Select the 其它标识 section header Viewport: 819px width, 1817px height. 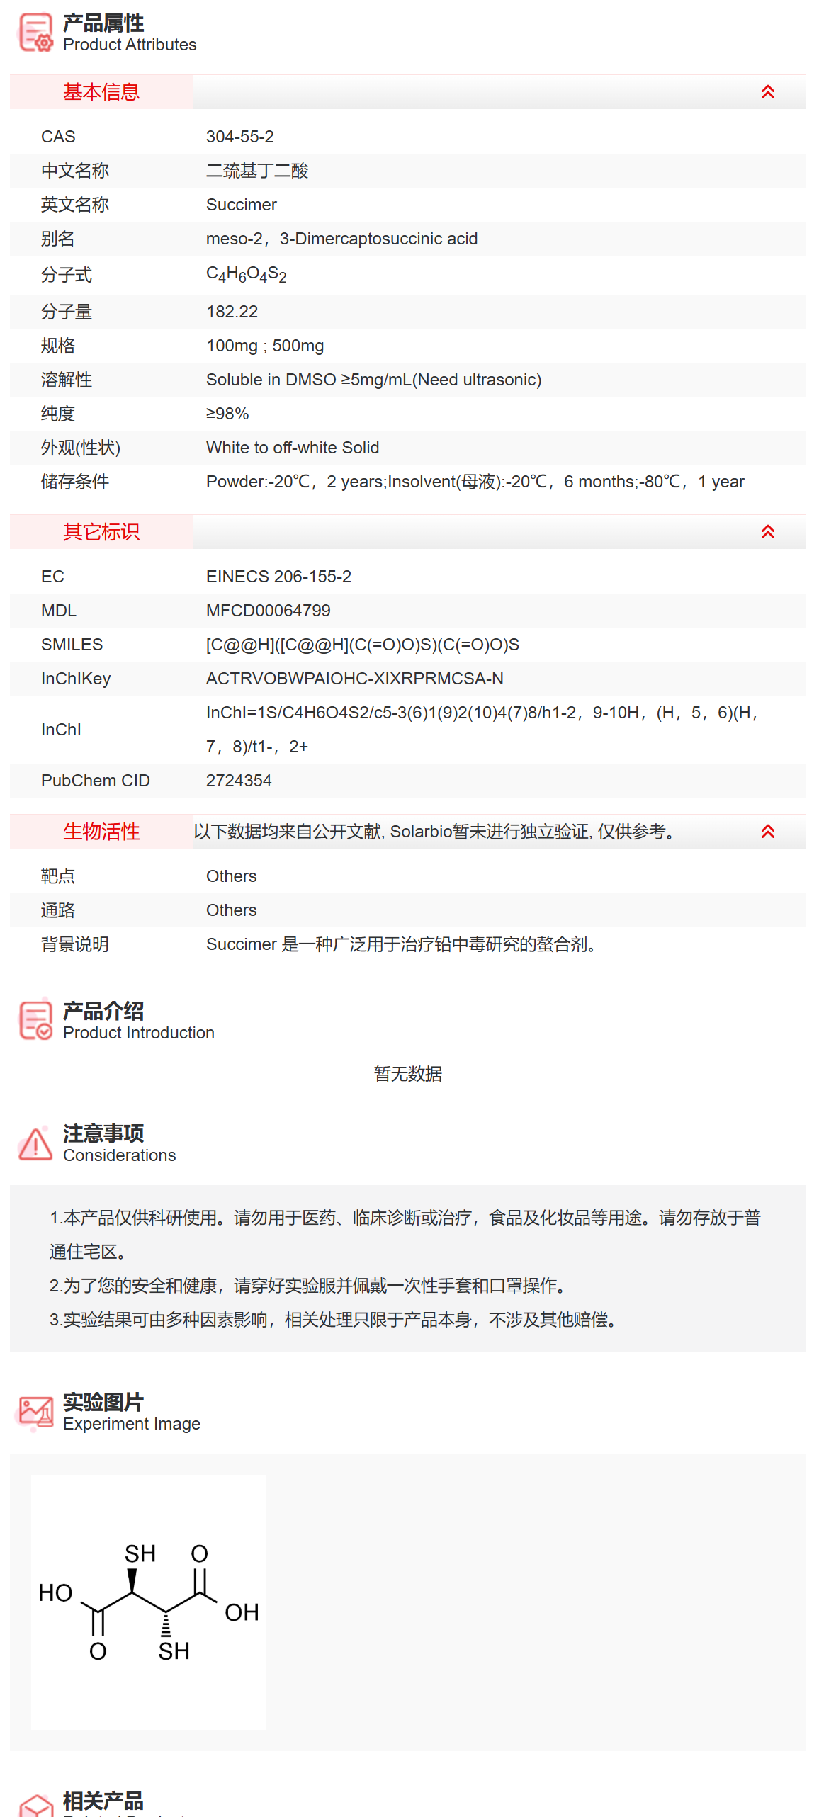click(x=101, y=532)
